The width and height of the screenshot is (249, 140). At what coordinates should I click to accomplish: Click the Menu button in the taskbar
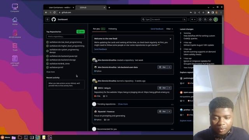[x=5, y=137]
